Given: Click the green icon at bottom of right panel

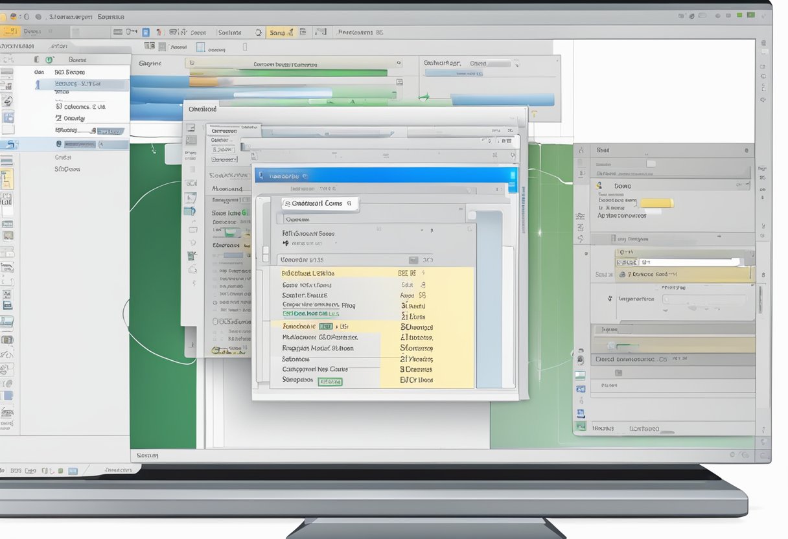Looking at the screenshot, I should (x=581, y=426).
